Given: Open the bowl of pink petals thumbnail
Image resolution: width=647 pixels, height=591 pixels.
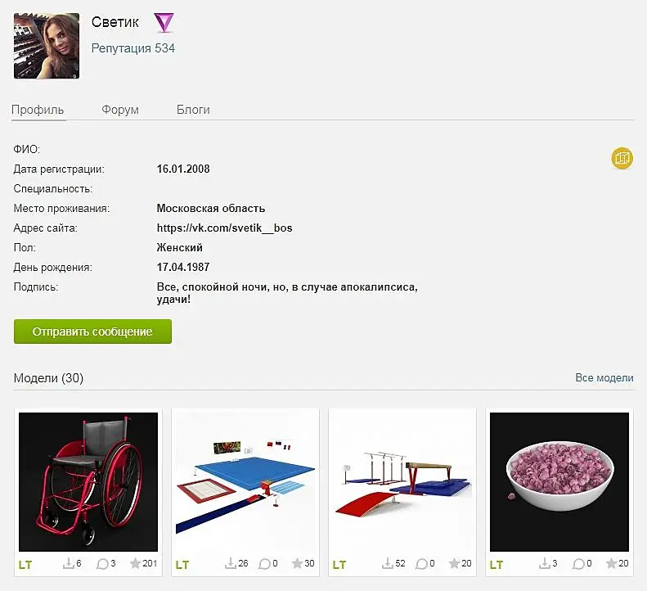Looking at the screenshot, I should [x=559, y=481].
